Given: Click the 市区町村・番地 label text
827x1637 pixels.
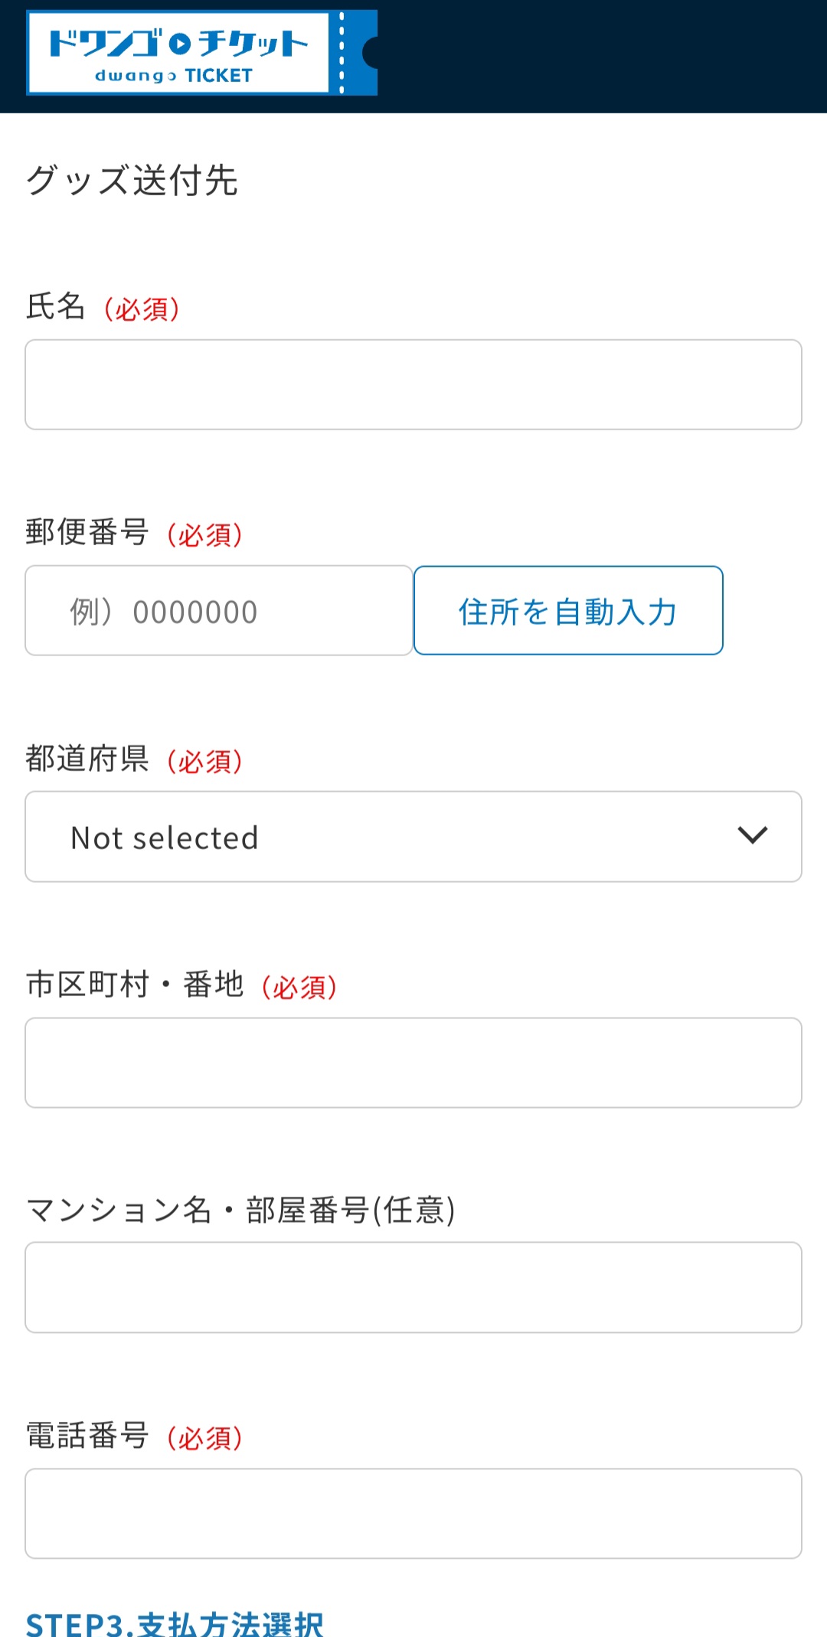Looking at the screenshot, I should (135, 985).
